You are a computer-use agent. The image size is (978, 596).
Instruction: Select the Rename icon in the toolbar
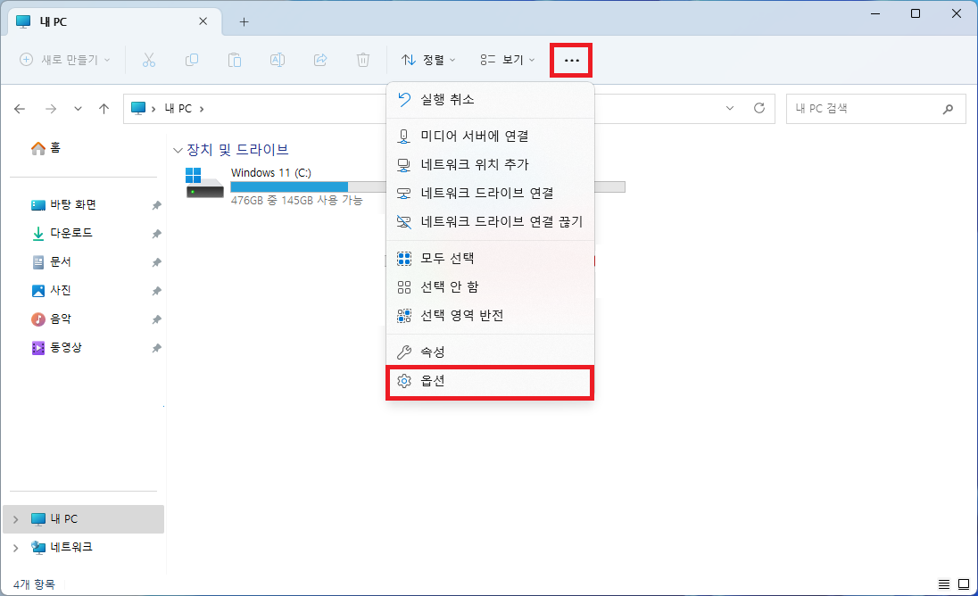click(x=277, y=60)
